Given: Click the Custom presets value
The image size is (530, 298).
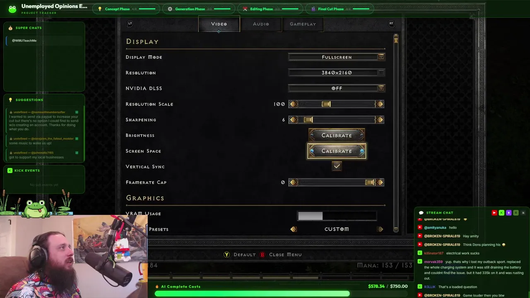Looking at the screenshot, I should click(337, 229).
